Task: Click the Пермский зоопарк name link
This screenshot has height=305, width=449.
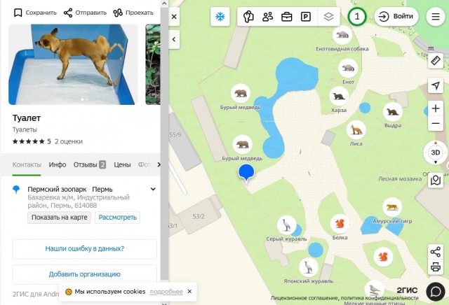Action: pos(57,190)
